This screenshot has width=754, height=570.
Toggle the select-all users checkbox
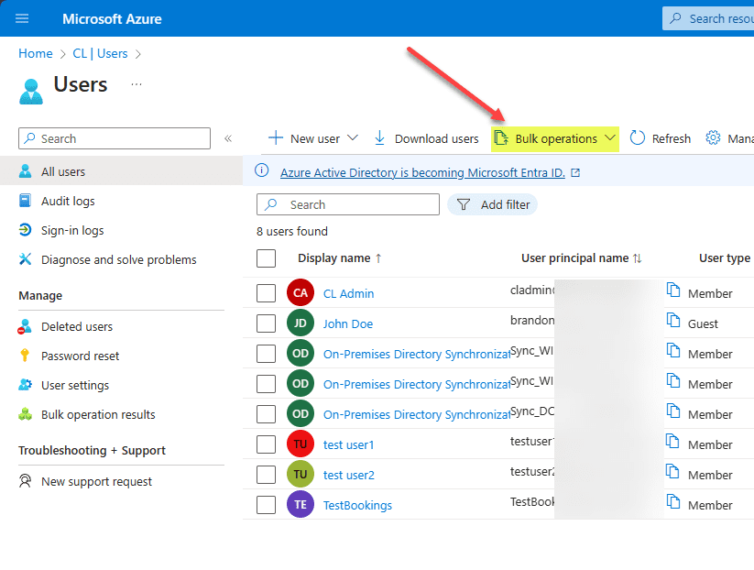[x=266, y=258]
